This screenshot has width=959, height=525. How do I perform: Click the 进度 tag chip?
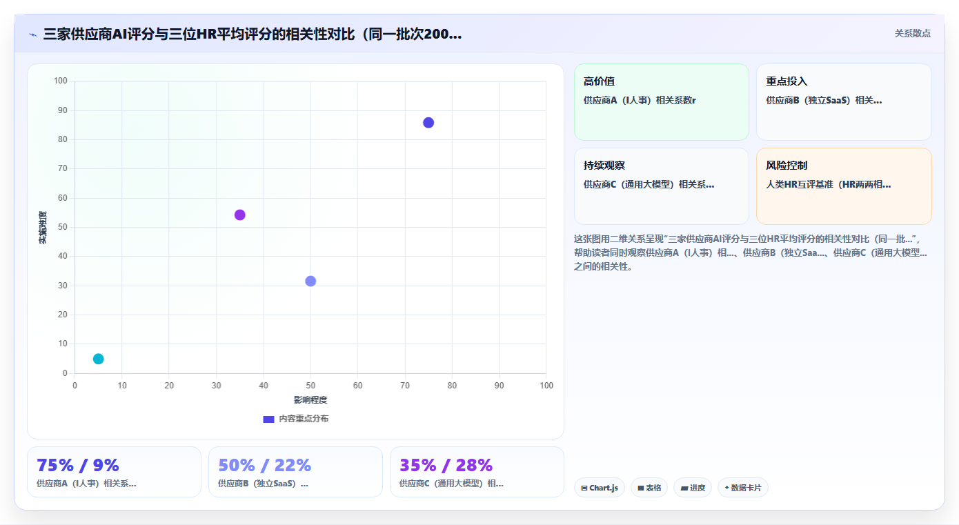693,488
